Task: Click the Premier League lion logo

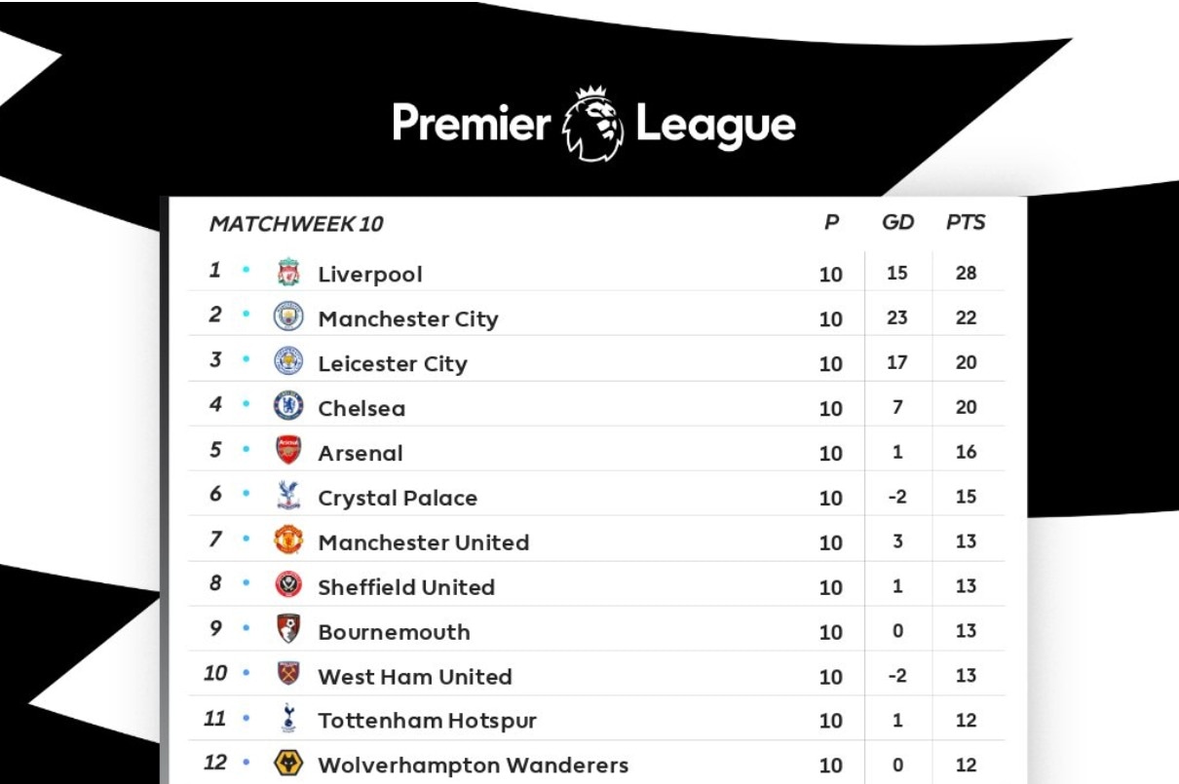Action: click(593, 125)
